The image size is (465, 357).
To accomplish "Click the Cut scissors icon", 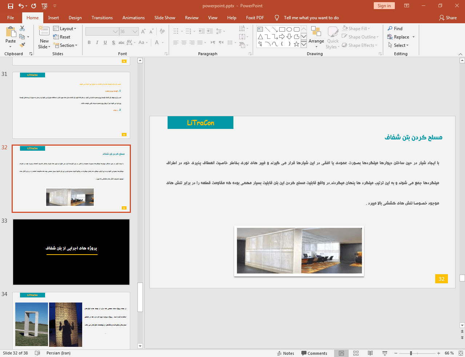I will [x=22, y=28].
